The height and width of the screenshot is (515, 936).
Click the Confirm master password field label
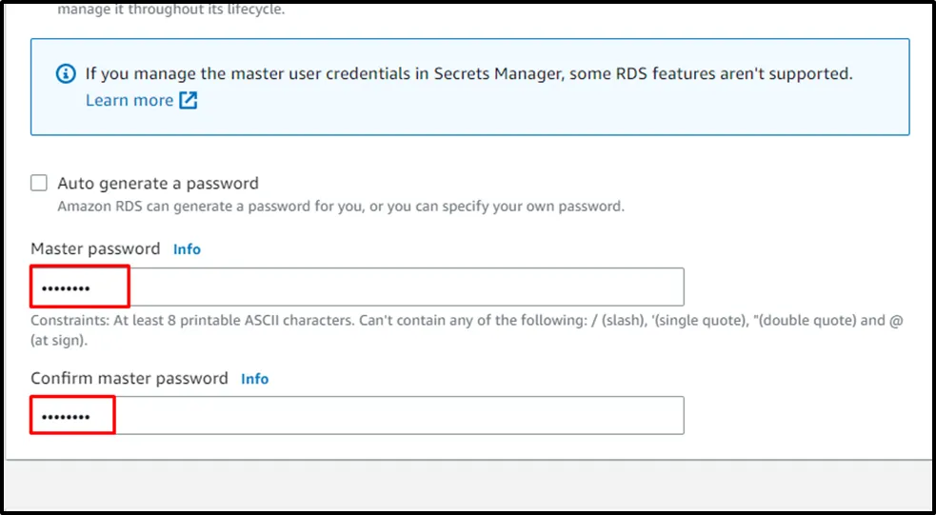129,379
